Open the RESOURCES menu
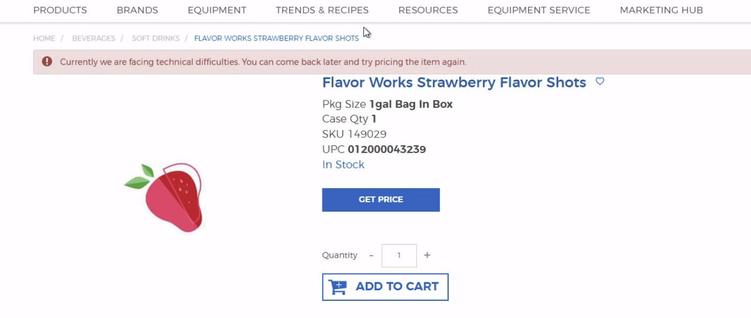 click(x=428, y=10)
